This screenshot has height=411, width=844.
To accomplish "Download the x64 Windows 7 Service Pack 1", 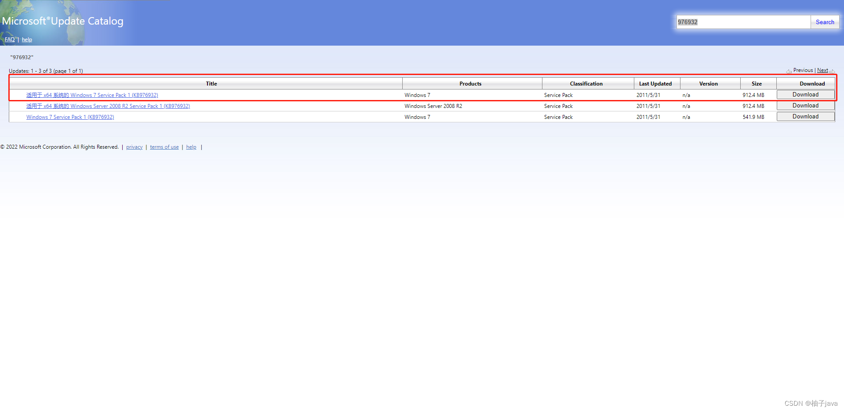I will [x=805, y=95].
